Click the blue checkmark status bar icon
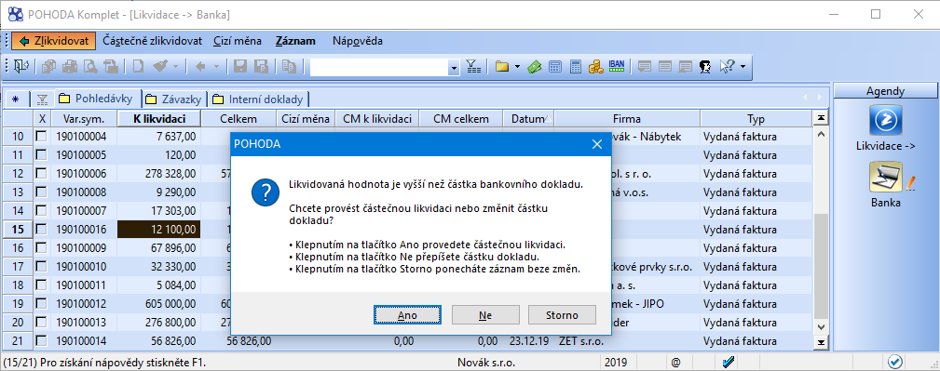Image resolution: width=940 pixels, height=371 pixels. pyautogui.click(x=729, y=362)
